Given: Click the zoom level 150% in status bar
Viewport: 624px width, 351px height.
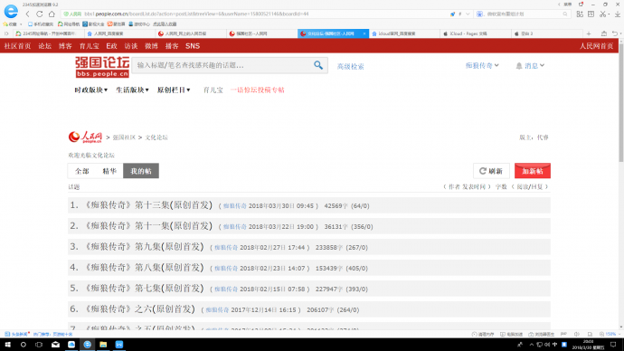Looking at the screenshot, I should (x=610, y=335).
